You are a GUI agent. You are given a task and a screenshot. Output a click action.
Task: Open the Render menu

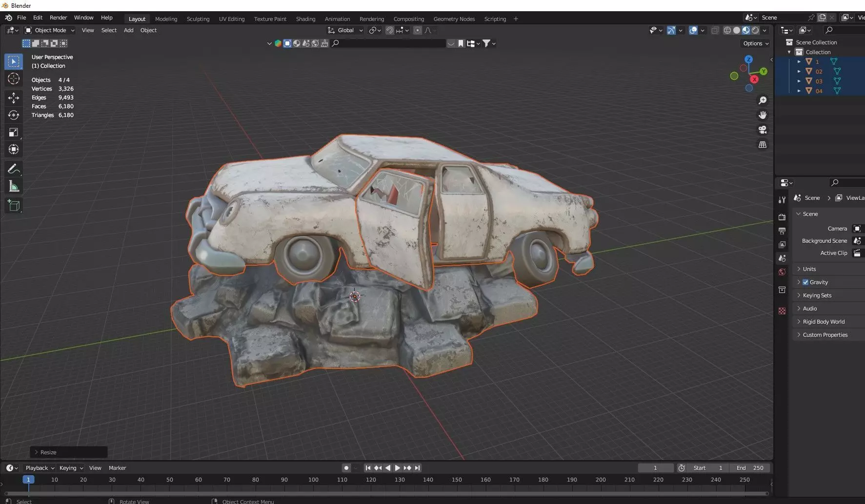coord(58,18)
